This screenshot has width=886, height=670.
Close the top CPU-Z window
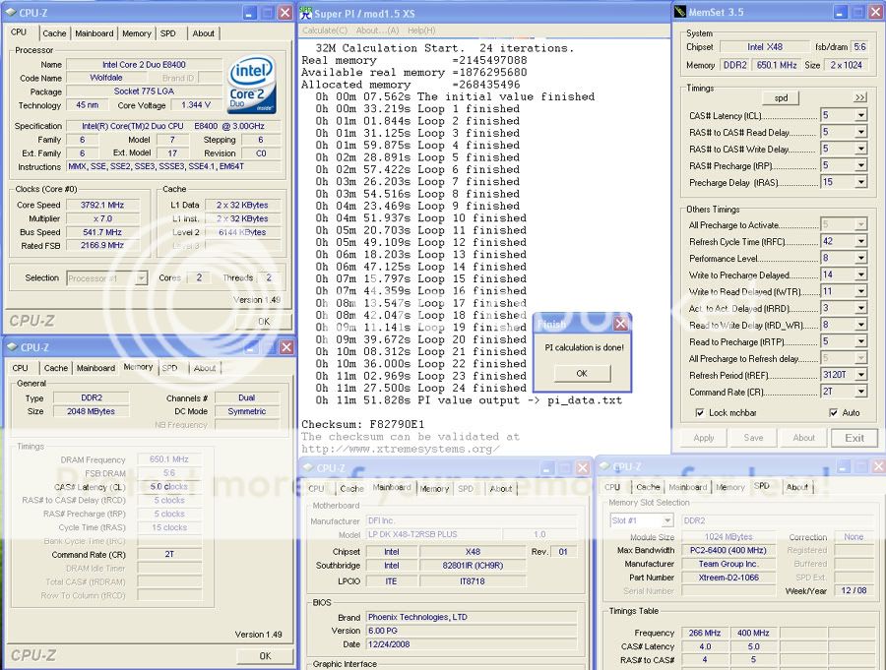(285, 13)
